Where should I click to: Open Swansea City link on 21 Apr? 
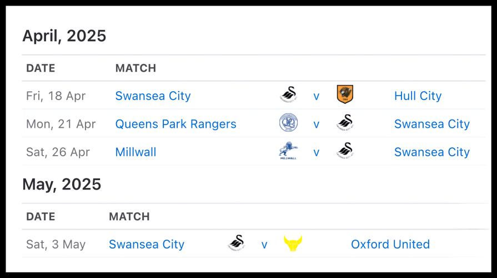(431, 124)
